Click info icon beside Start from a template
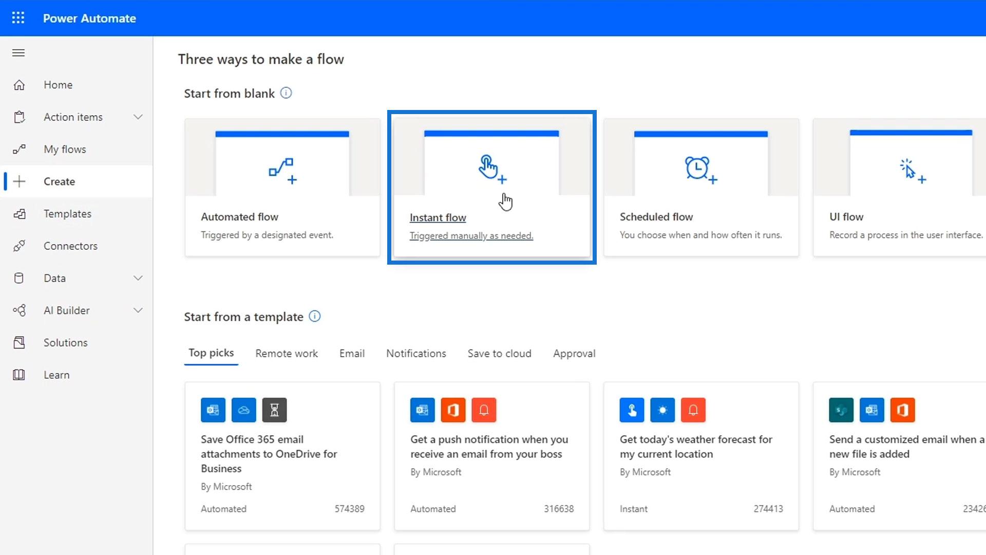Screen dimensions: 986x555 [315, 317]
